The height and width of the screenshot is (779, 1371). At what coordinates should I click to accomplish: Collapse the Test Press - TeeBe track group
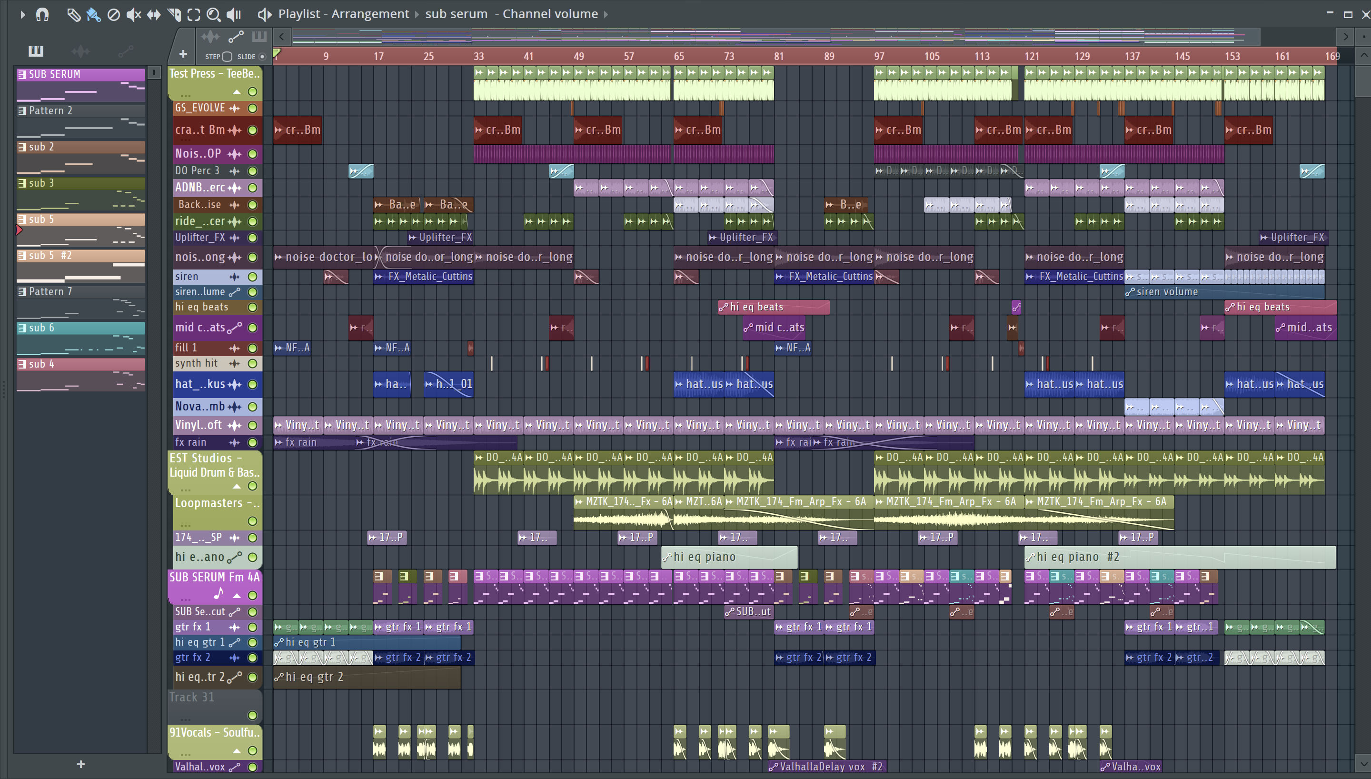pos(237,92)
